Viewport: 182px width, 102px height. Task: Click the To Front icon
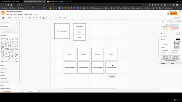pyautogui.click(x=34, y=18)
